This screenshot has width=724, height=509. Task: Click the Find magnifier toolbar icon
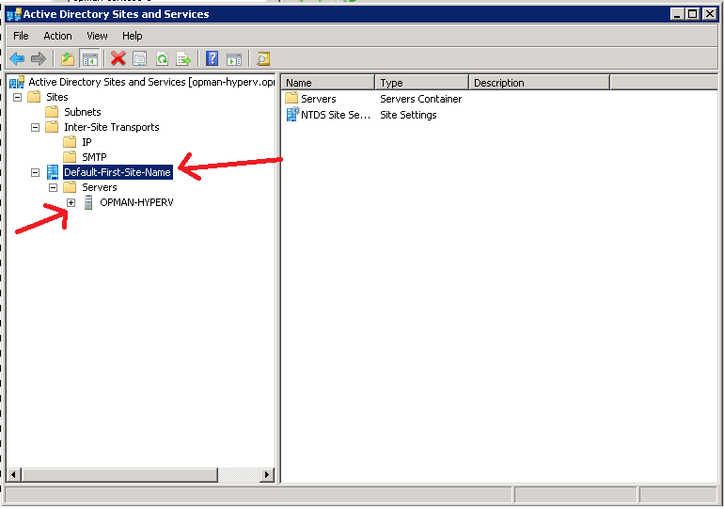263,58
